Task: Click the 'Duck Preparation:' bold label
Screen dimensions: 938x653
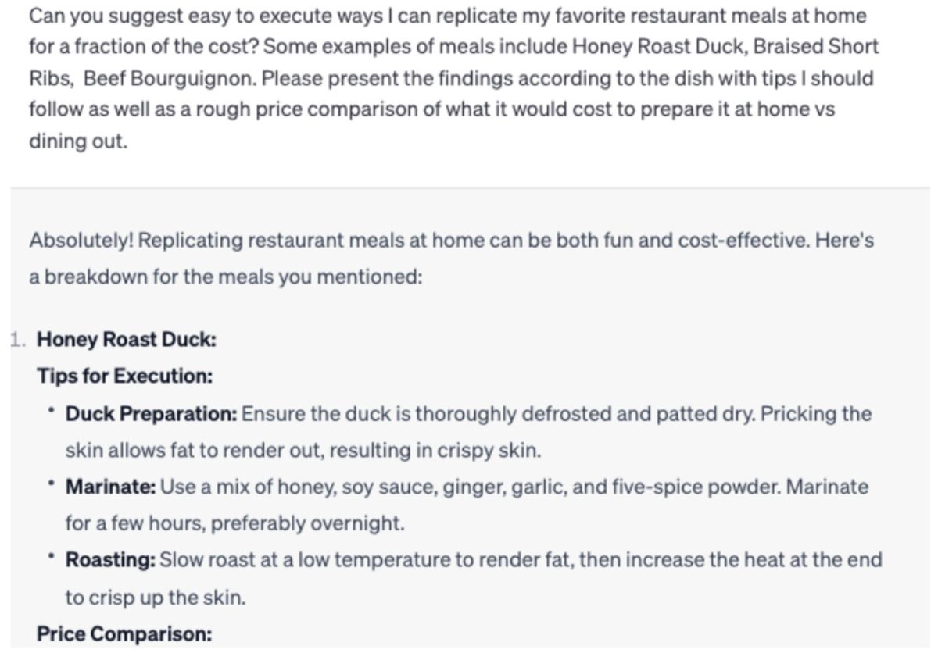Action: pyautogui.click(x=151, y=413)
